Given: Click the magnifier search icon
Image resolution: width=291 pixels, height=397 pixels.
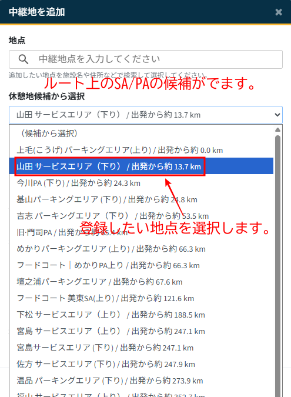Looking at the screenshot, I should 24,59.
